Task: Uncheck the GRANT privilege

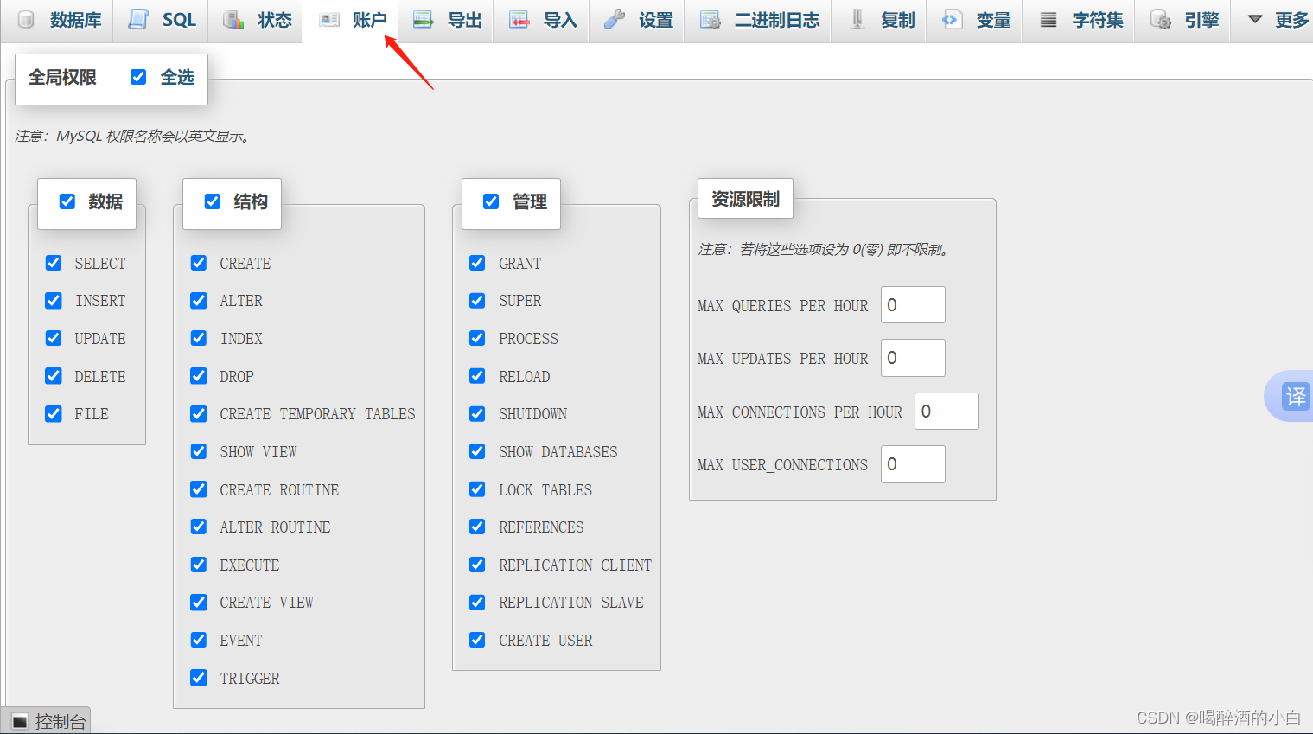Action: pos(477,263)
